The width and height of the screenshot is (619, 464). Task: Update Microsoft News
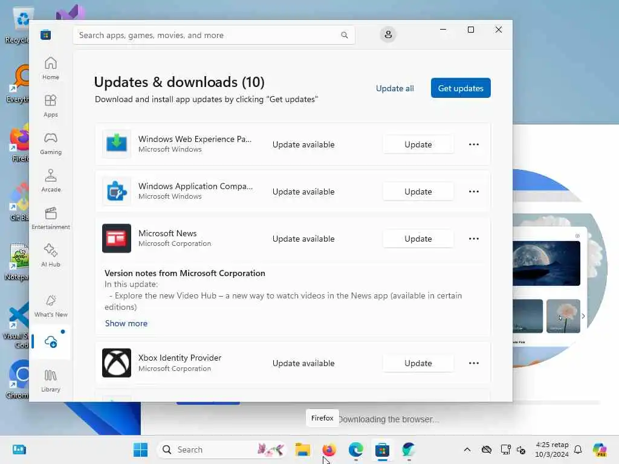click(x=418, y=239)
